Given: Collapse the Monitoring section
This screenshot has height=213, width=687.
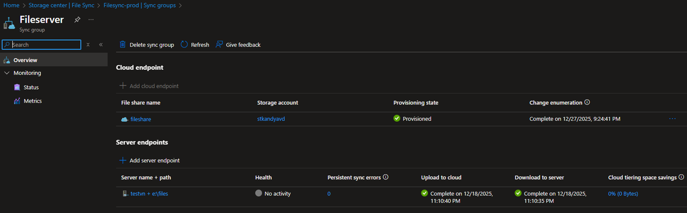Looking at the screenshot, I should [7, 73].
